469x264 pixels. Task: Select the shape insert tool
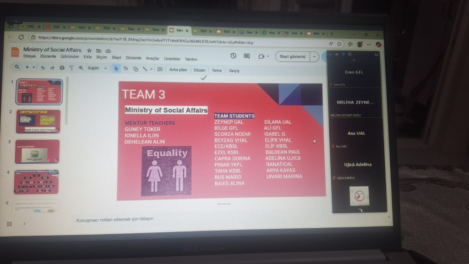[x=136, y=69]
